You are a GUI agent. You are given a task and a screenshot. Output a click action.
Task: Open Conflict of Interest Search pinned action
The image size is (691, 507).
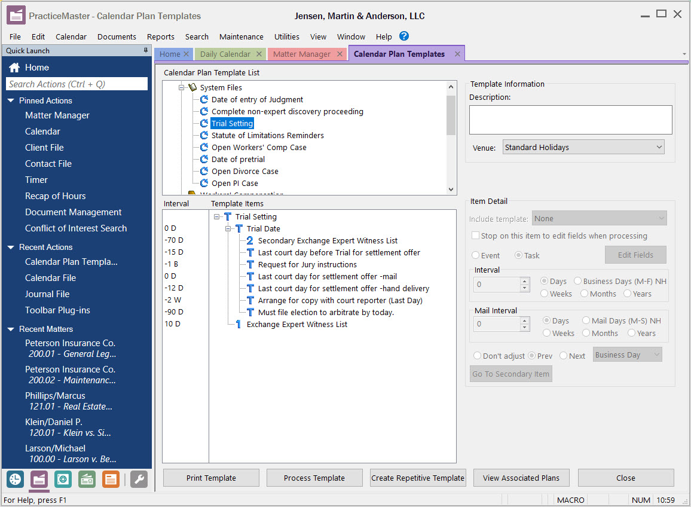76,228
